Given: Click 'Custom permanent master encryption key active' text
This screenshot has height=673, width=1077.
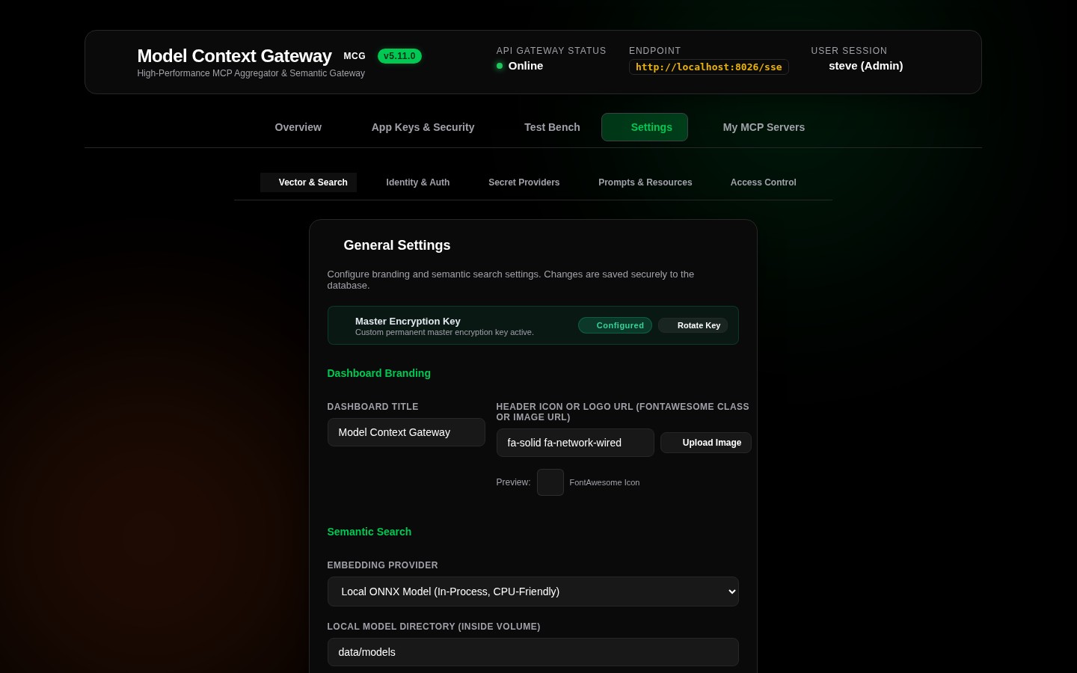Looking at the screenshot, I should pyautogui.click(x=444, y=332).
